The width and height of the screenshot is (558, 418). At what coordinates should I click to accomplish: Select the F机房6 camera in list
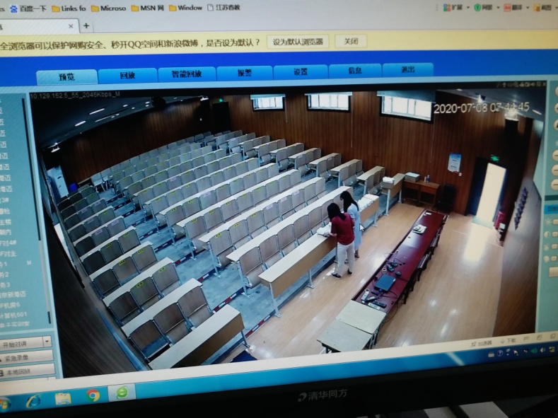[x=11, y=305]
